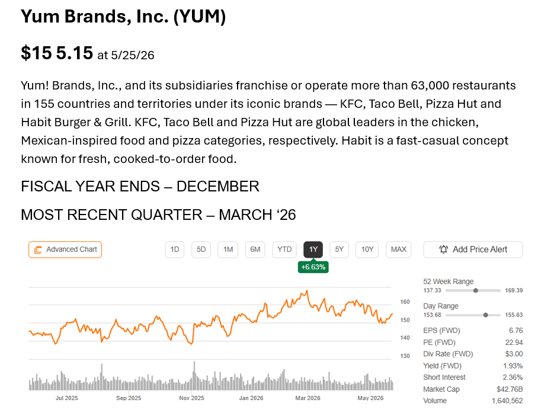Click the chart peak near Mar 2026
Image resolution: width=551 pixels, height=416 pixels.
point(307,290)
